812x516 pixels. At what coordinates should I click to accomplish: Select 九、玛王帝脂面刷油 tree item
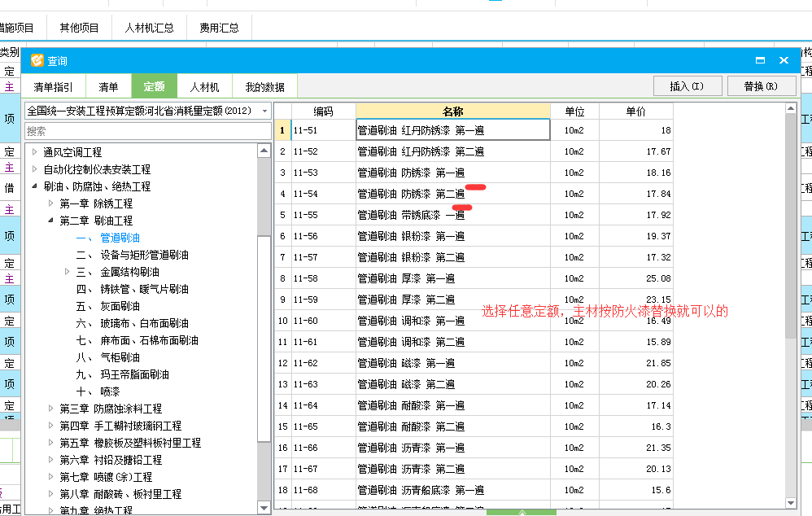coord(123,374)
